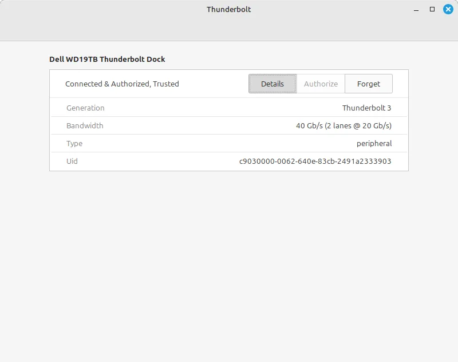
Task: Select the 40 Gb/s bandwidth value
Action: click(343, 125)
